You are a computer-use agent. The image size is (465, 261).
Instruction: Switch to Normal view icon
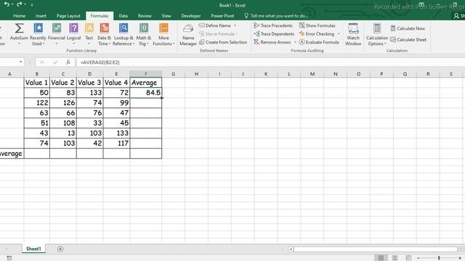381,258
